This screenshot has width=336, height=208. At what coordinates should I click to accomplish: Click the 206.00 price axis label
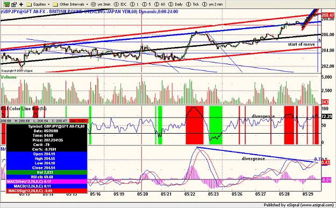click(328, 34)
